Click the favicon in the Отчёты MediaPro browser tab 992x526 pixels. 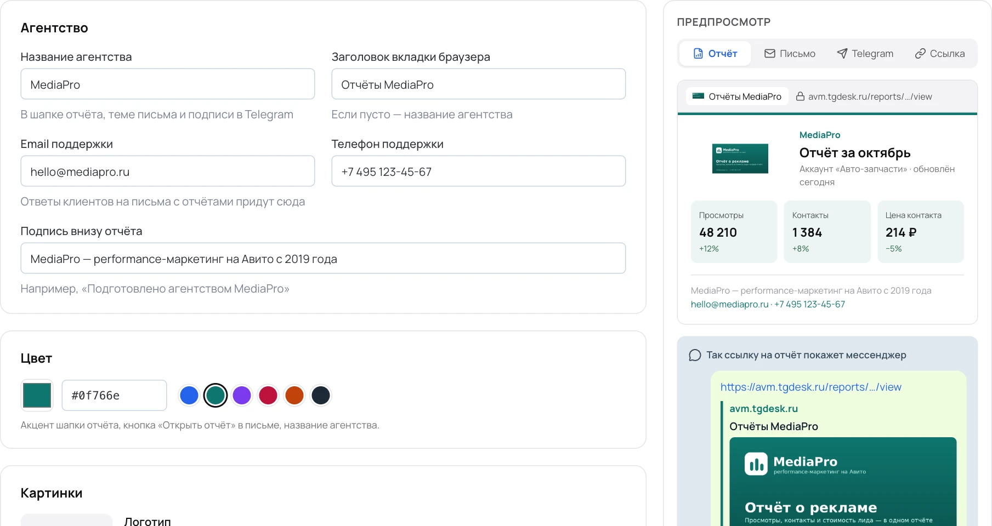tap(698, 96)
